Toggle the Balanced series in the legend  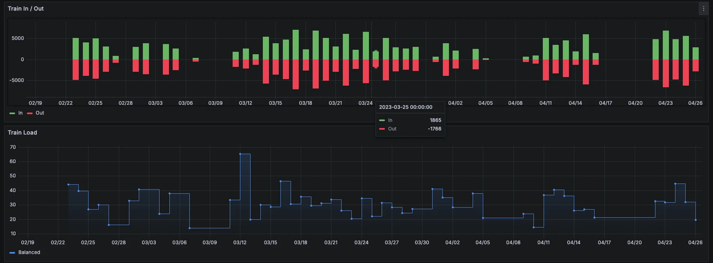[x=29, y=252]
